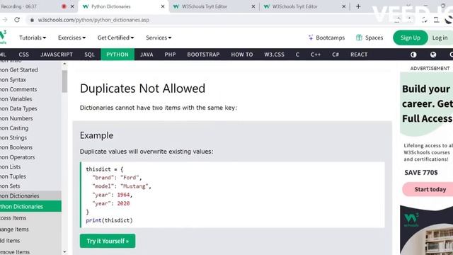Select C in the topic bar
This screenshot has height=255, width=453.
(x=297, y=55)
